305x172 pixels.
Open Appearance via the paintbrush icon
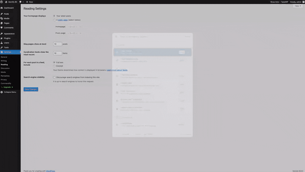click(2, 34)
